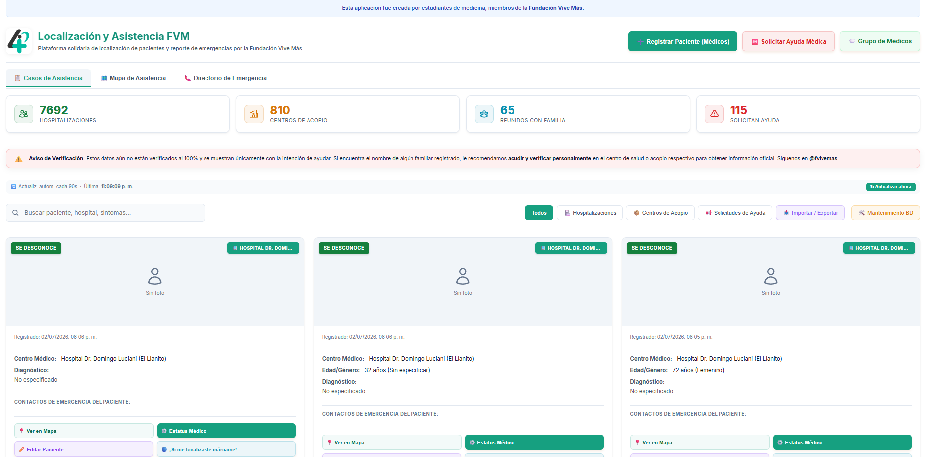Click HOSPITAL DR. DOMI... tag on 72 años card
925x457 pixels.
click(879, 248)
